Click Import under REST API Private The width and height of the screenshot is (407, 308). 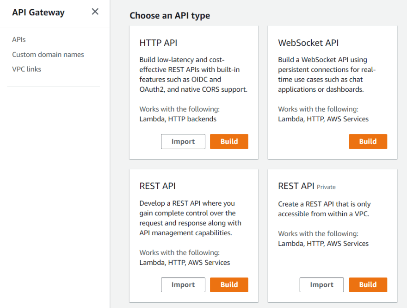point(321,284)
